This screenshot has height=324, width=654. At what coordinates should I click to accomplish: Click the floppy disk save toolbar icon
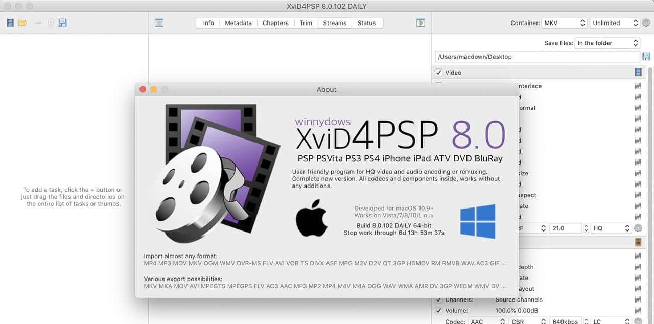click(62, 22)
